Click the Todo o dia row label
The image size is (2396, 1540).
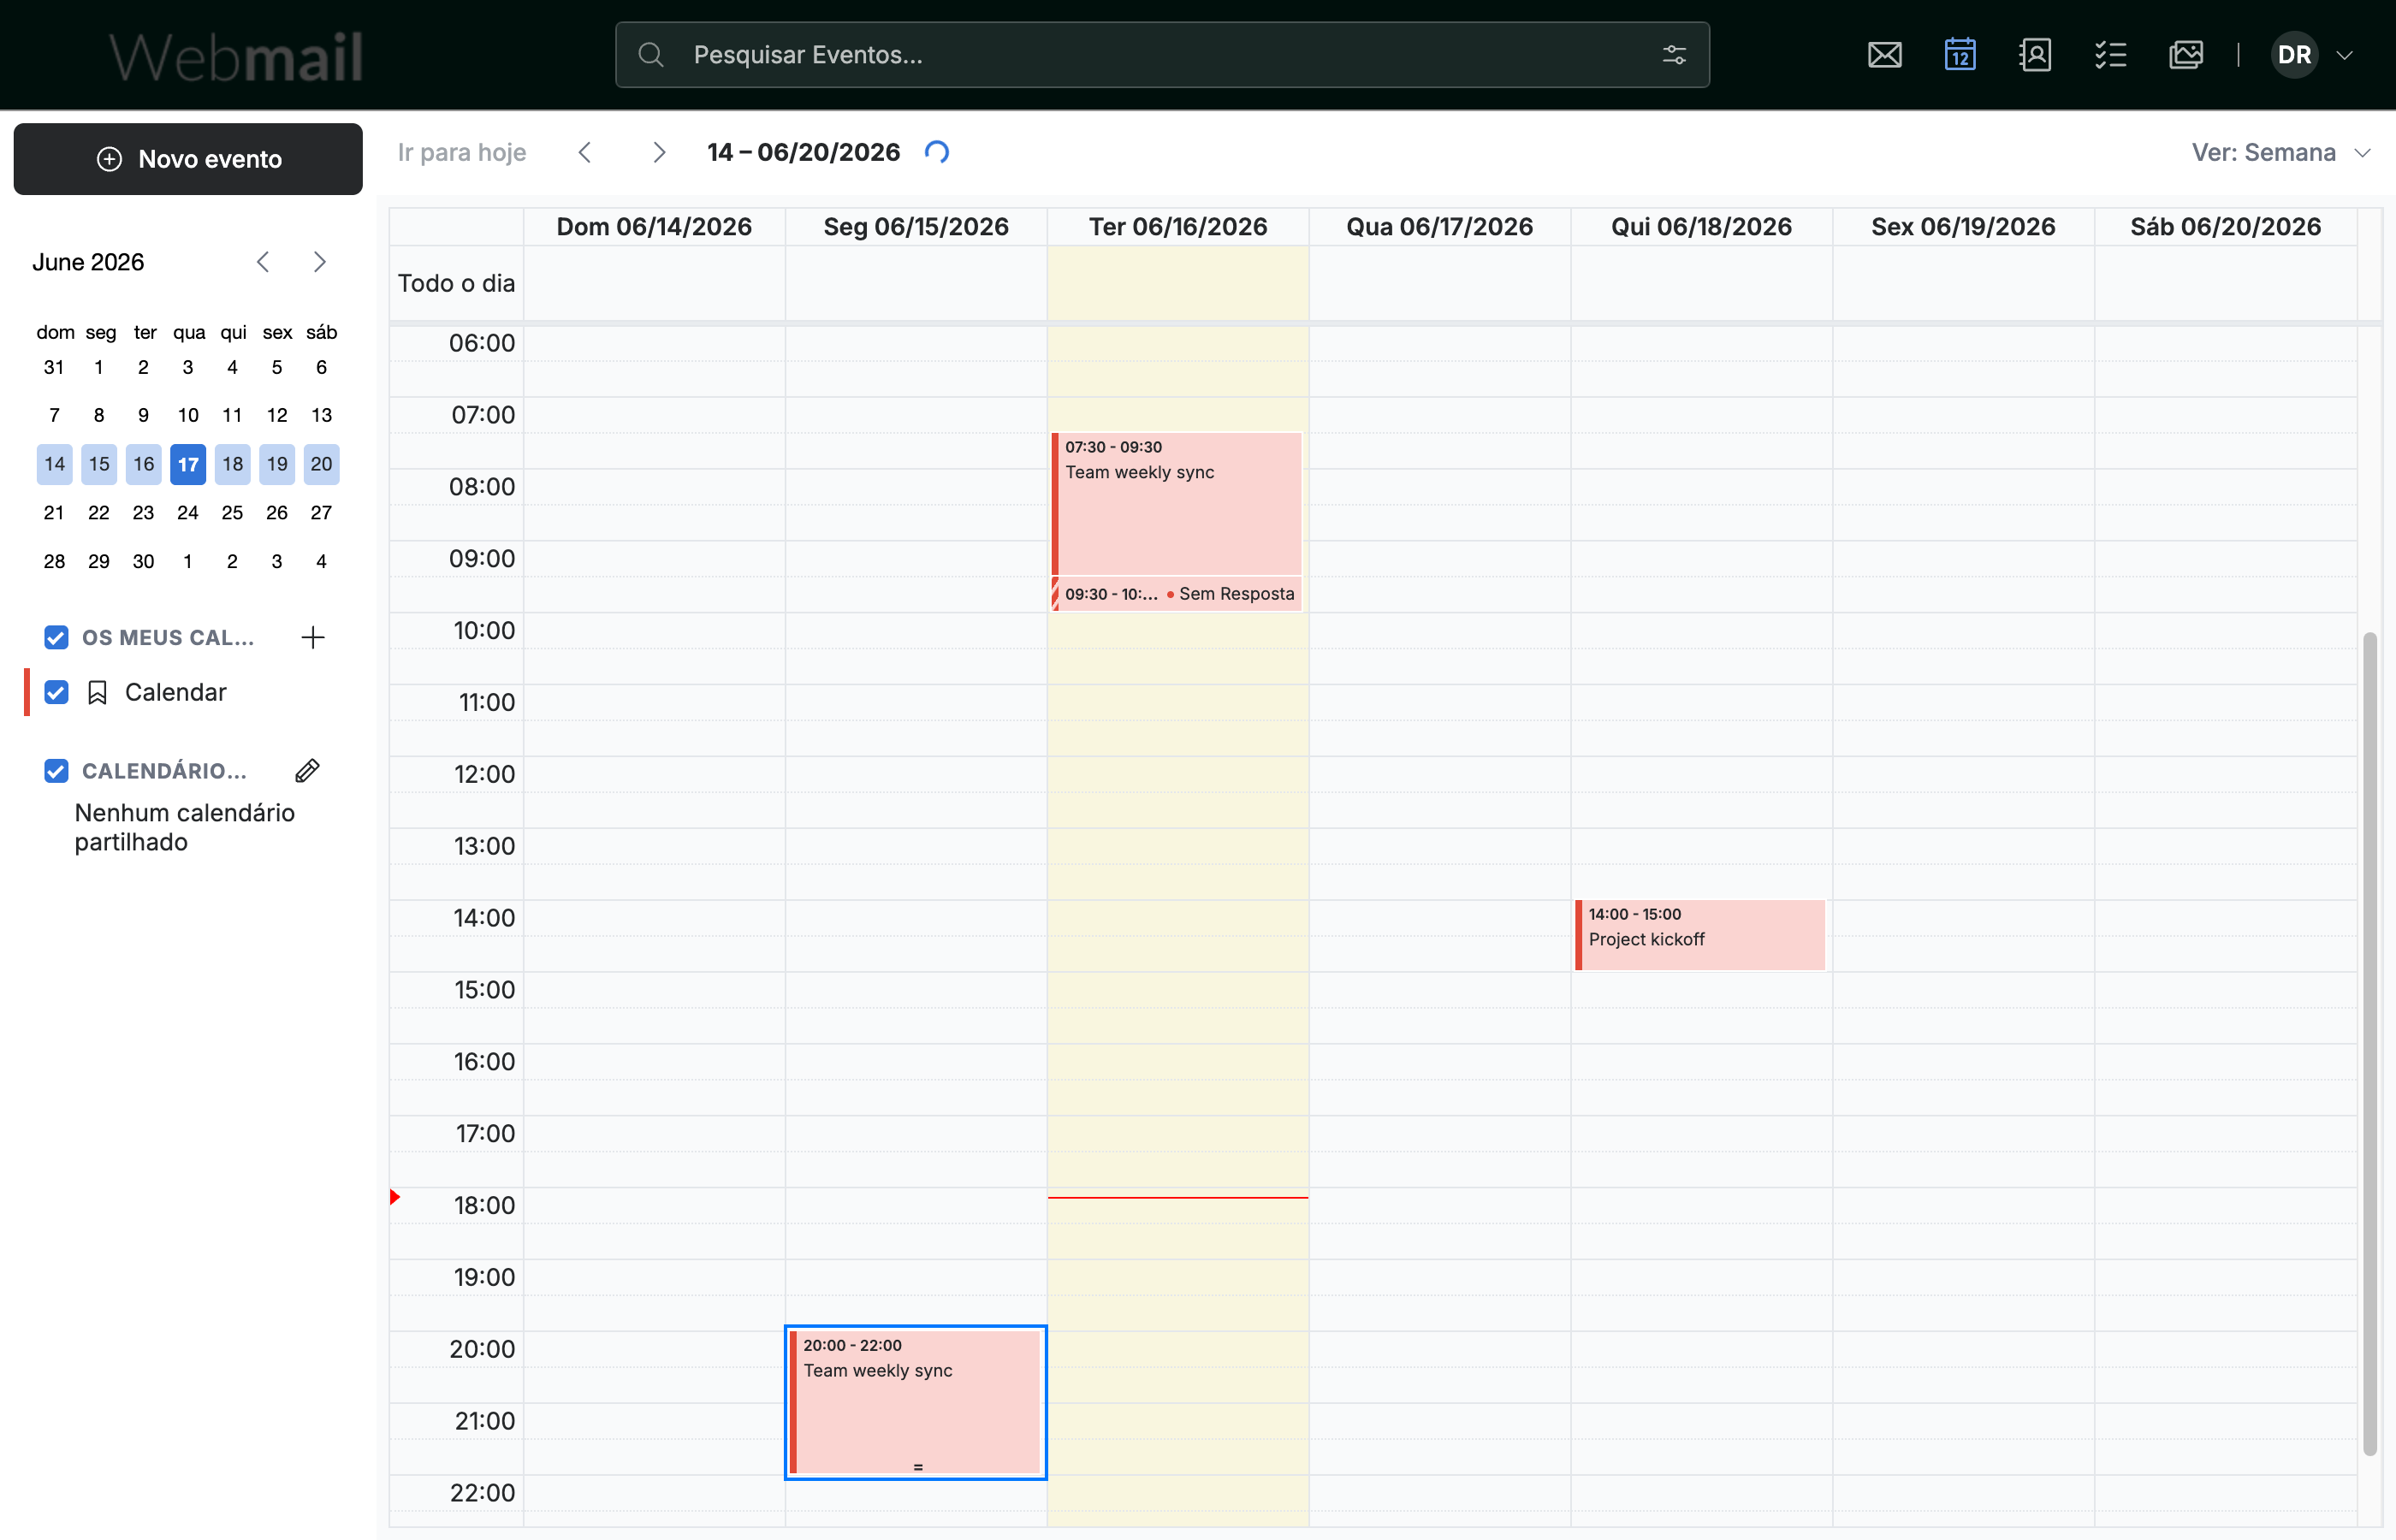pyautogui.click(x=457, y=283)
